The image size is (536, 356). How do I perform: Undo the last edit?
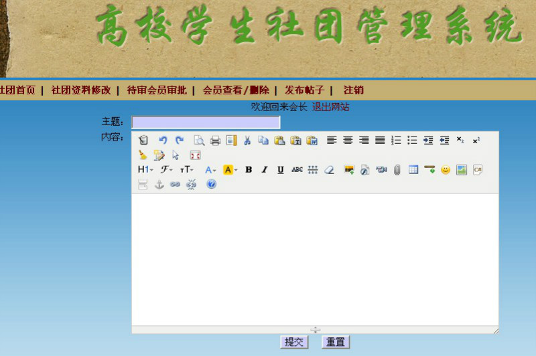[x=163, y=141]
